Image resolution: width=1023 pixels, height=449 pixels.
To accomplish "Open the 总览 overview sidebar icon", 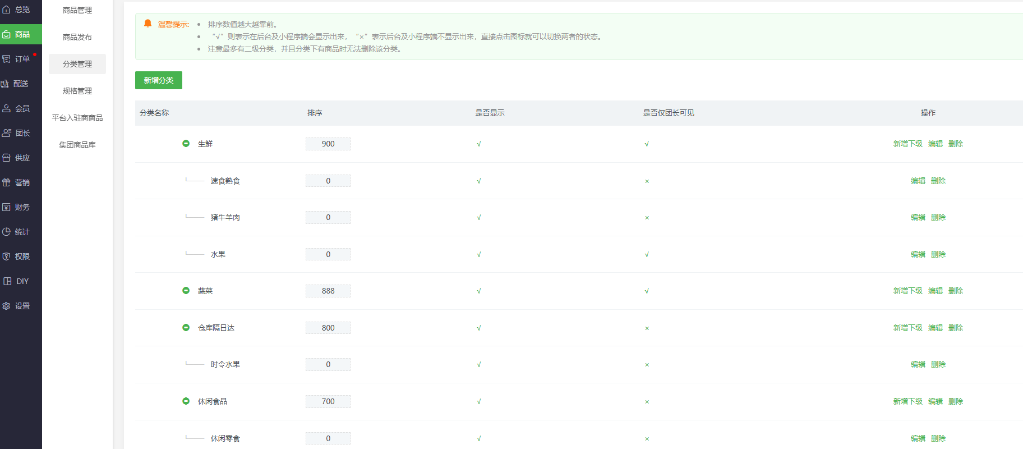I will click(x=6, y=10).
